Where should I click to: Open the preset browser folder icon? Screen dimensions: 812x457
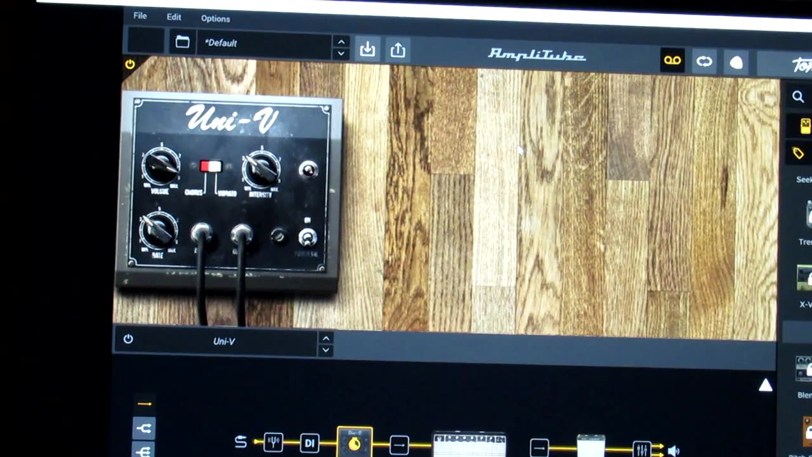pyautogui.click(x=182, y=42)
